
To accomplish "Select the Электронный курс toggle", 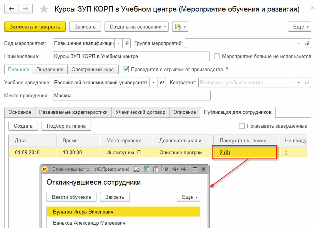I will [93, 70].
